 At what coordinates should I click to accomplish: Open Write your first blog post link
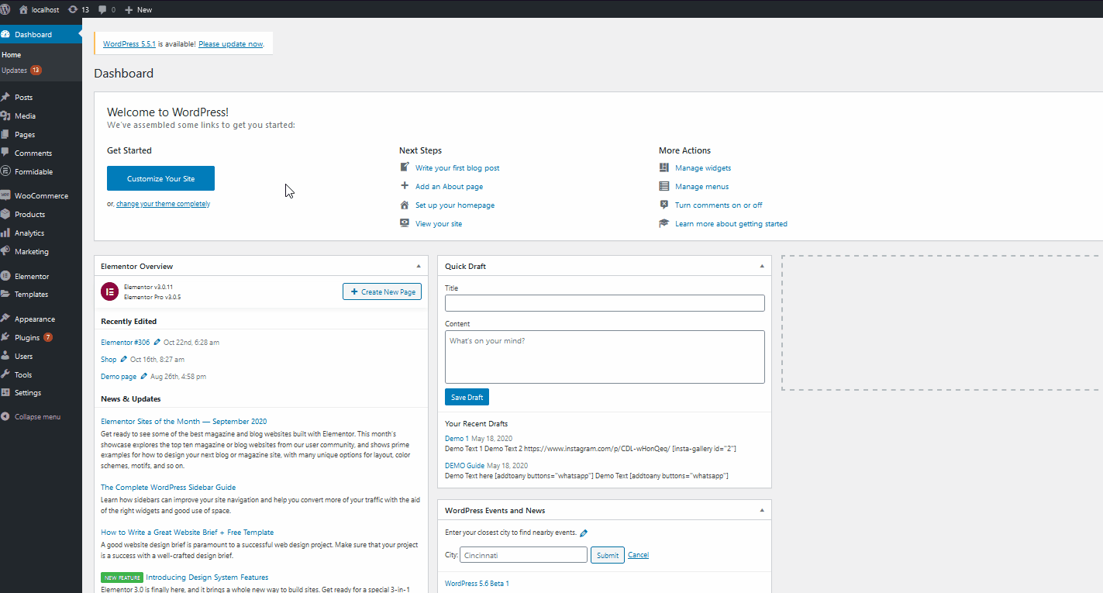click(457, 167)
